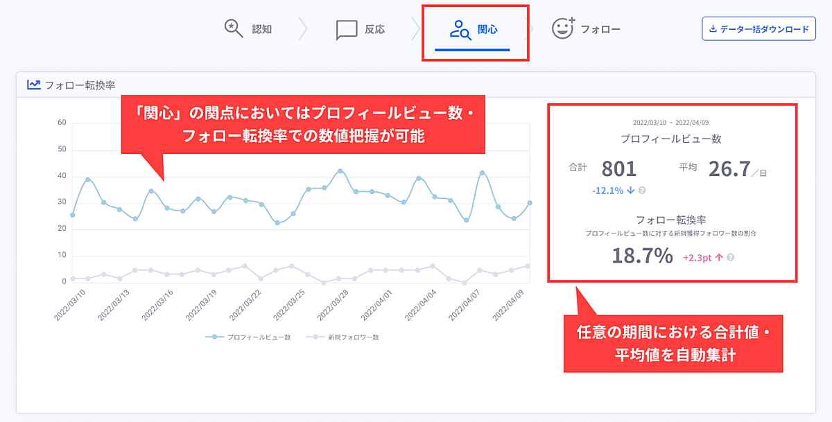832x422 pixels.
Task: Click the 18.7% follow conversion value
Action: point(642,256)
